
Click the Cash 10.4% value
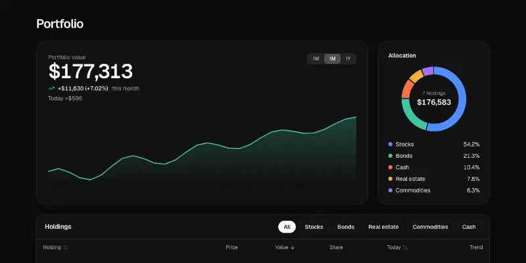click(x=471, y=168)
